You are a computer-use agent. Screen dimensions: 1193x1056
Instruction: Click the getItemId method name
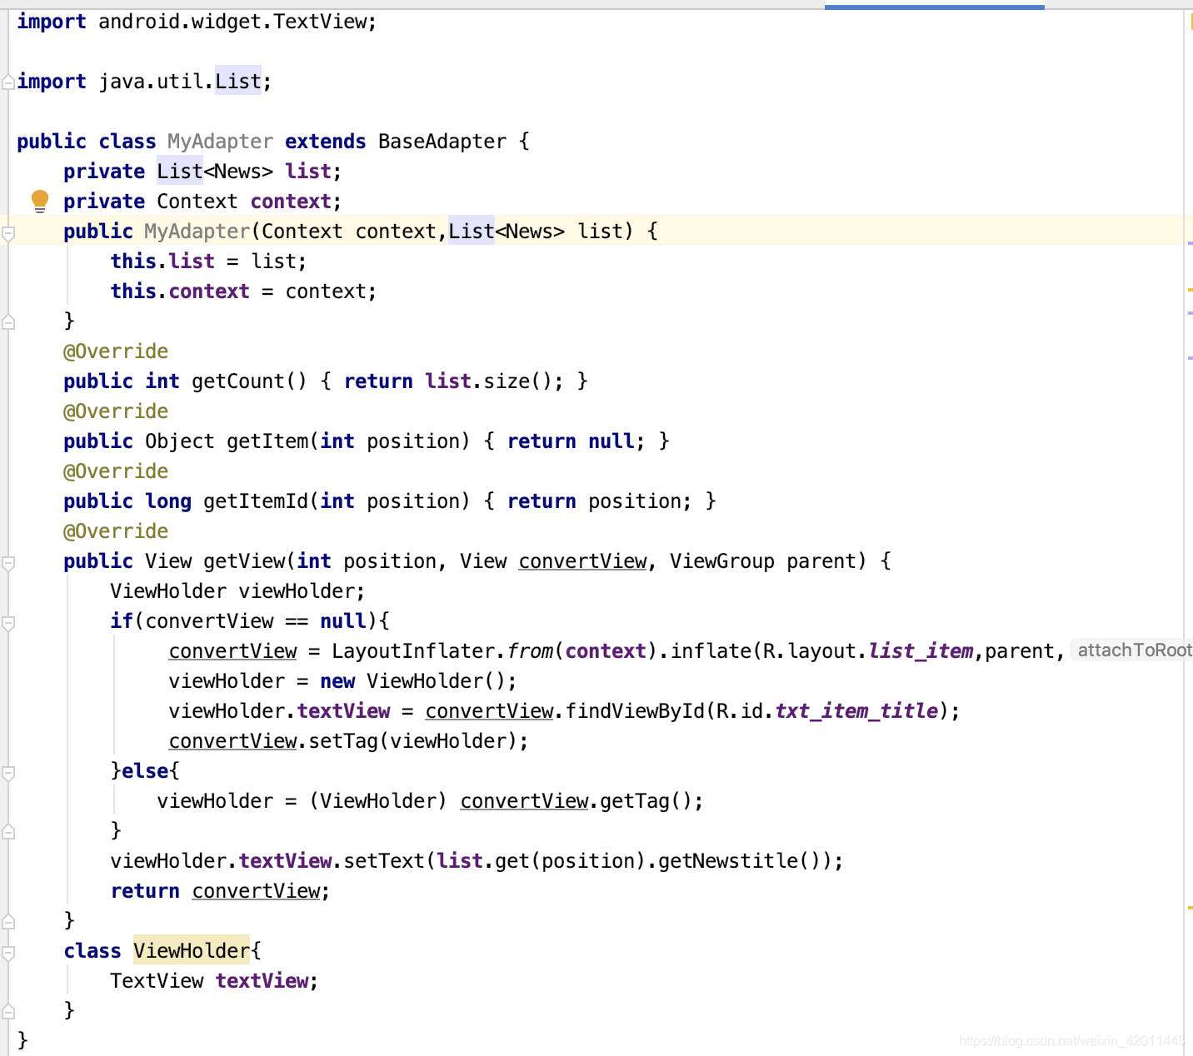256,501
